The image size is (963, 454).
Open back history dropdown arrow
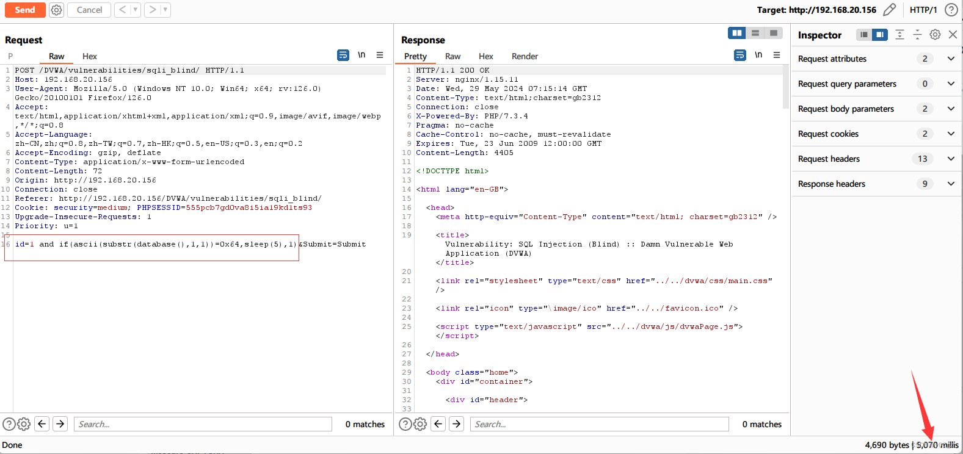[x=136, y=10]
